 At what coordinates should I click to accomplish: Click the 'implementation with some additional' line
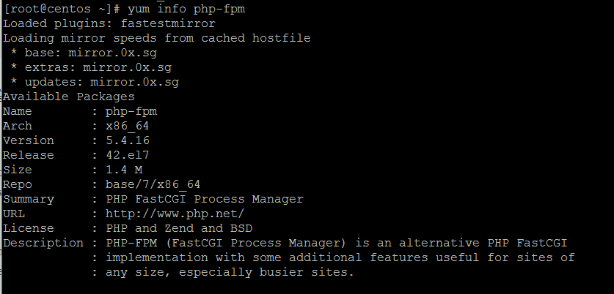tap(233, 257)
